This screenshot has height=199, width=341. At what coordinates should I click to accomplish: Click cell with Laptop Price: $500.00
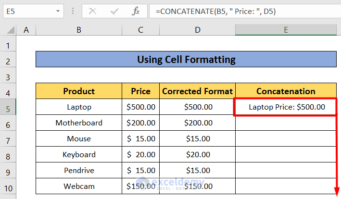click(x=287, y=107)
